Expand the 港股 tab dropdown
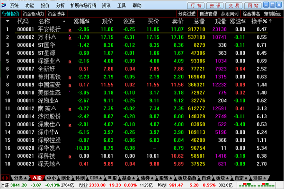The height and width of the screenshot is (189, 284). coord(265,178)
